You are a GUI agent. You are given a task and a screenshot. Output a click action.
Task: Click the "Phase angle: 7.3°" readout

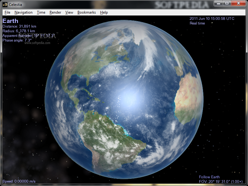click(17, 40)
